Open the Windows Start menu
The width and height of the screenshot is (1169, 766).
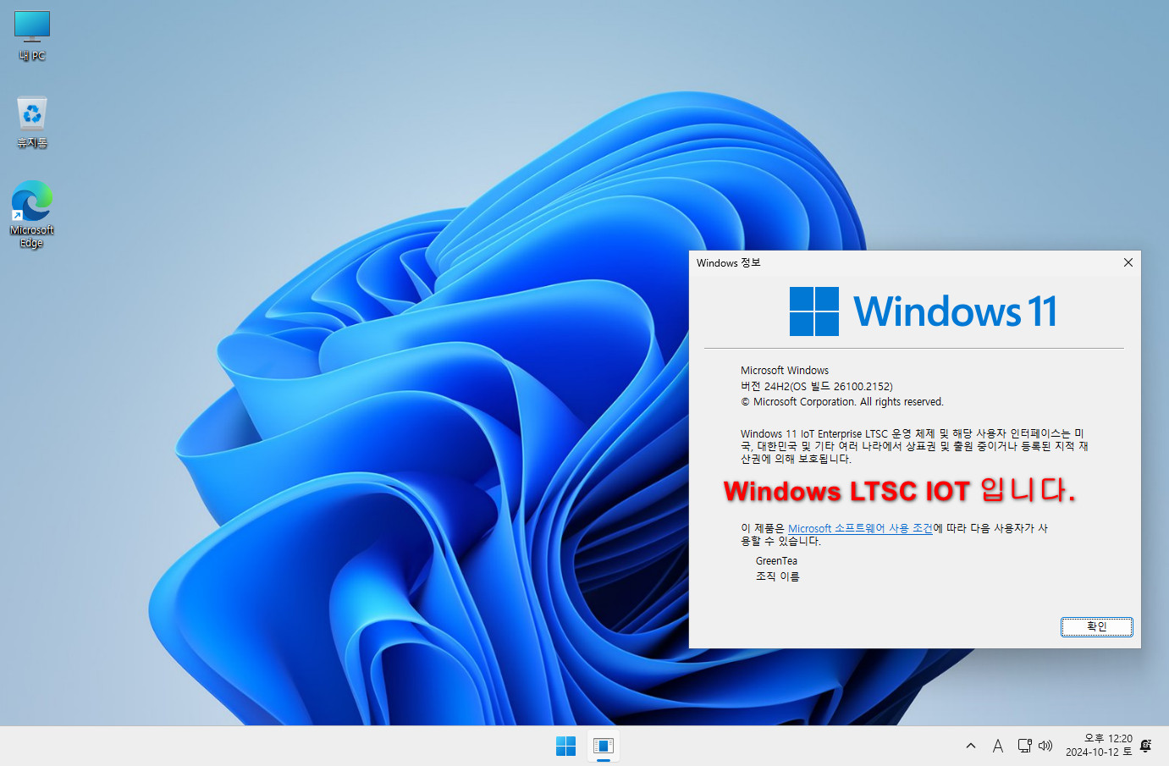pos(565,746)
